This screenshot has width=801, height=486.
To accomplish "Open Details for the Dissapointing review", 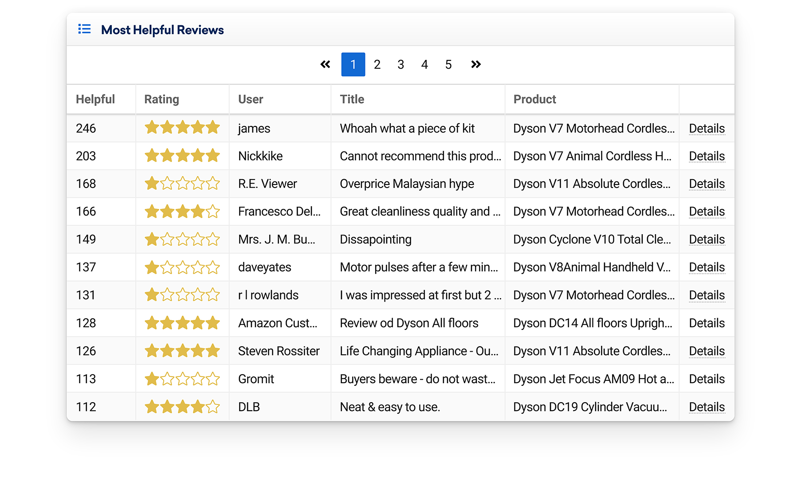I will tap(707, 239).
